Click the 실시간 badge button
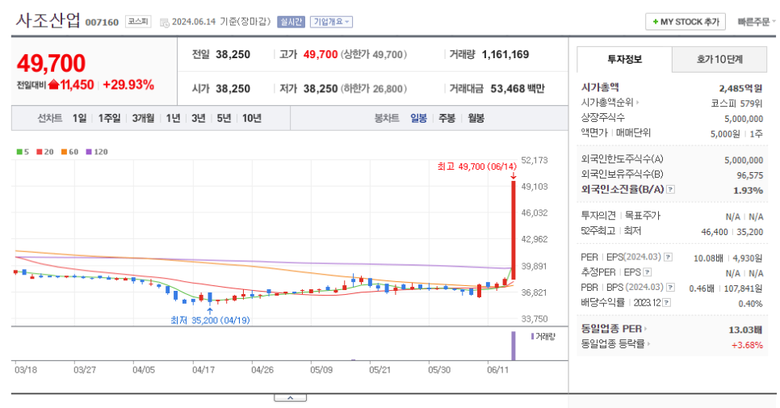Viewport: 780px width, 408px height. coord(291,22)
